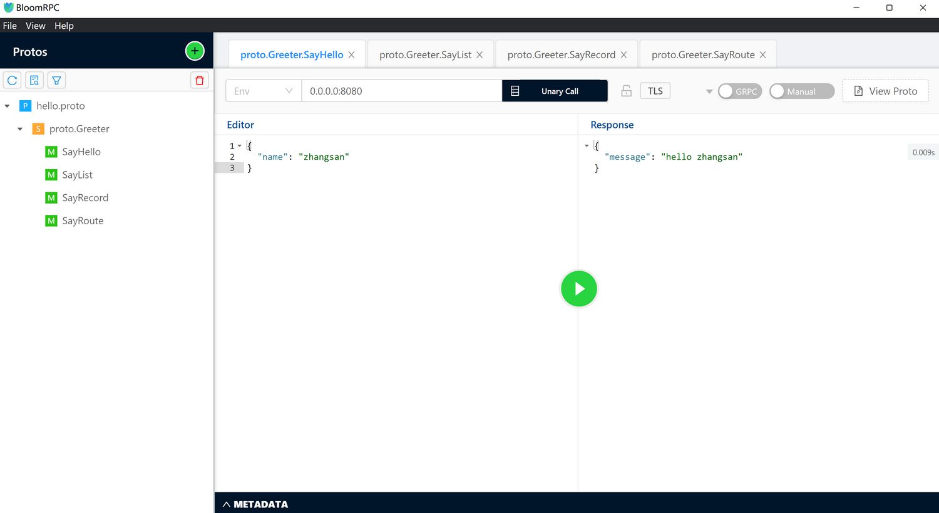Click the Protos sidebar heading
The height and width of the screenshot is (513, 939).
(x=30, y=52)
